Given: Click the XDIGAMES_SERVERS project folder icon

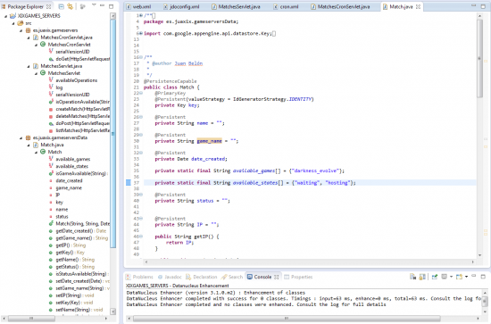Looking at the screenshot, I should coord(12,16).
